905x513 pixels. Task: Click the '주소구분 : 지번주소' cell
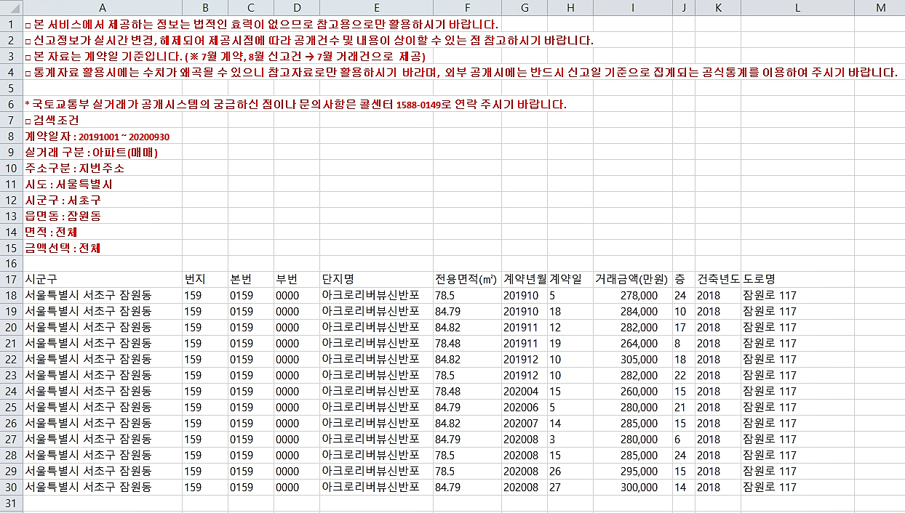pos(102,168)
